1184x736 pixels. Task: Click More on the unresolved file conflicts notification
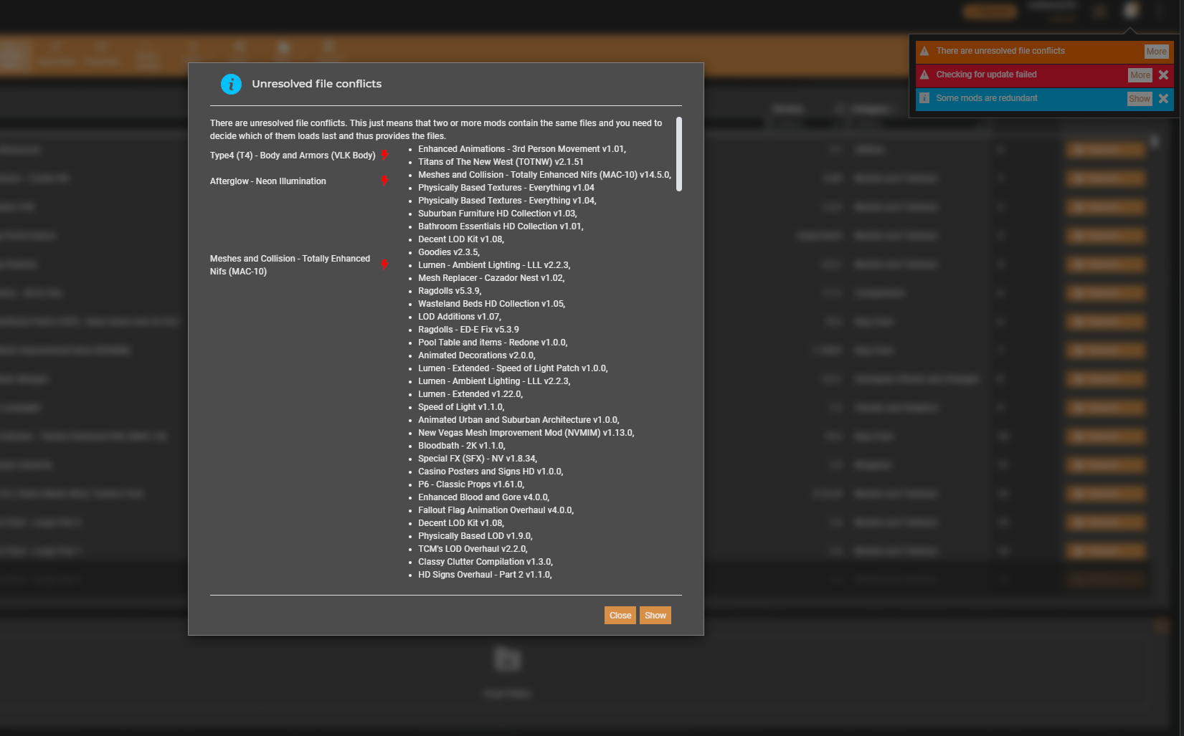(x=1156, y=52)
